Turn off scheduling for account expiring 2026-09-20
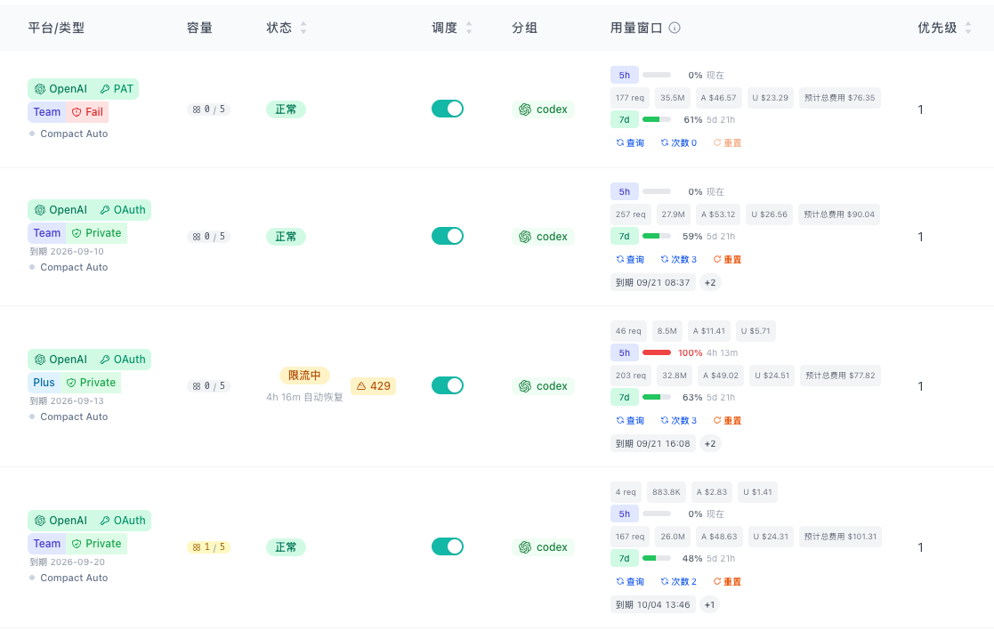This screenshot has width=994, height=631. tap(448, 546)
